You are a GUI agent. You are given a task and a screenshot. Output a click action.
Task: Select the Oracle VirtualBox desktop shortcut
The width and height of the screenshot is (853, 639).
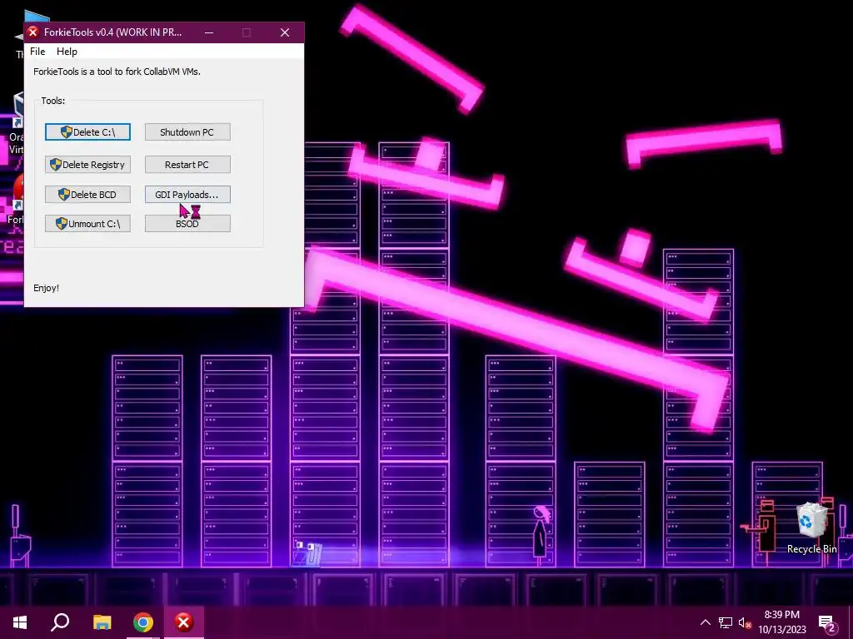pyautogui.click(x=17, y=124)
